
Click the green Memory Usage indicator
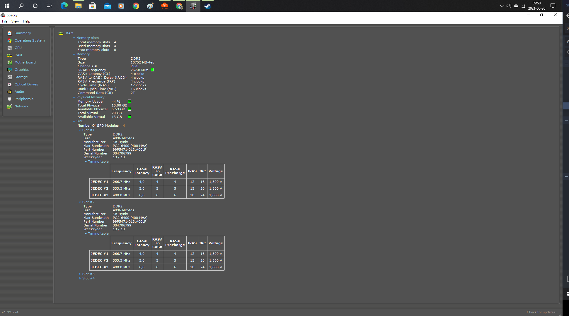coord(130,102)
